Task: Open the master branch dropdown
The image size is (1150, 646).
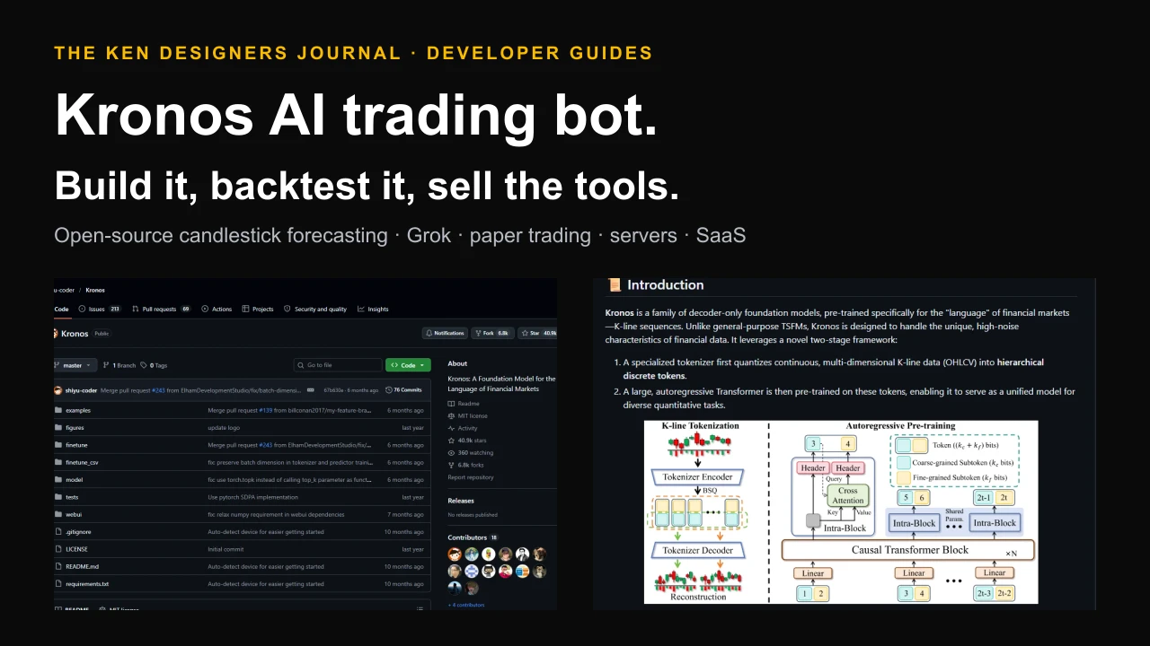Action: pos(75,365)
